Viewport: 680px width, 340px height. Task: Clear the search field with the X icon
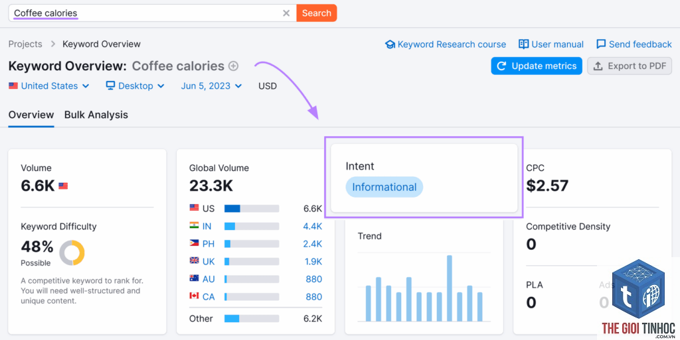pyautogui.click(x=286, y=13)
